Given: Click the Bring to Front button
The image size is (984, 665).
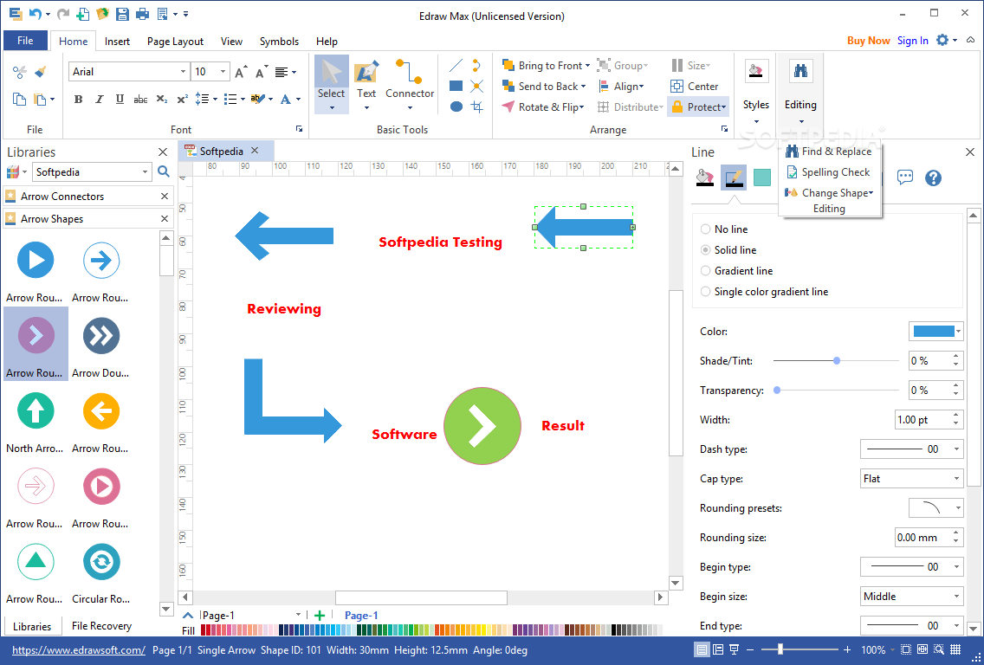Looking at the screenshot, I should [546, 65].
